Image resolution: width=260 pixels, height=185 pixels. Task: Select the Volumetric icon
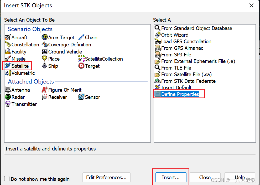[x=8, y=73]
